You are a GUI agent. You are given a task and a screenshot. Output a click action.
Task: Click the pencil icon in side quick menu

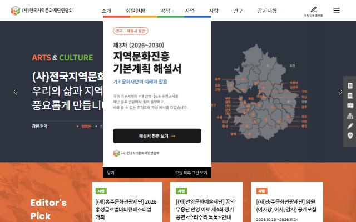[350, 126]
